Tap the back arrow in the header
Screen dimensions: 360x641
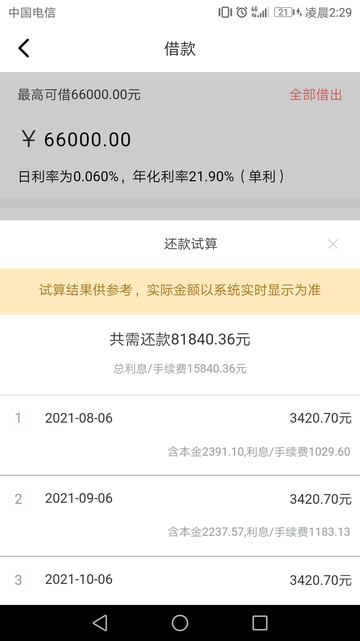click(x=24, y=48)
